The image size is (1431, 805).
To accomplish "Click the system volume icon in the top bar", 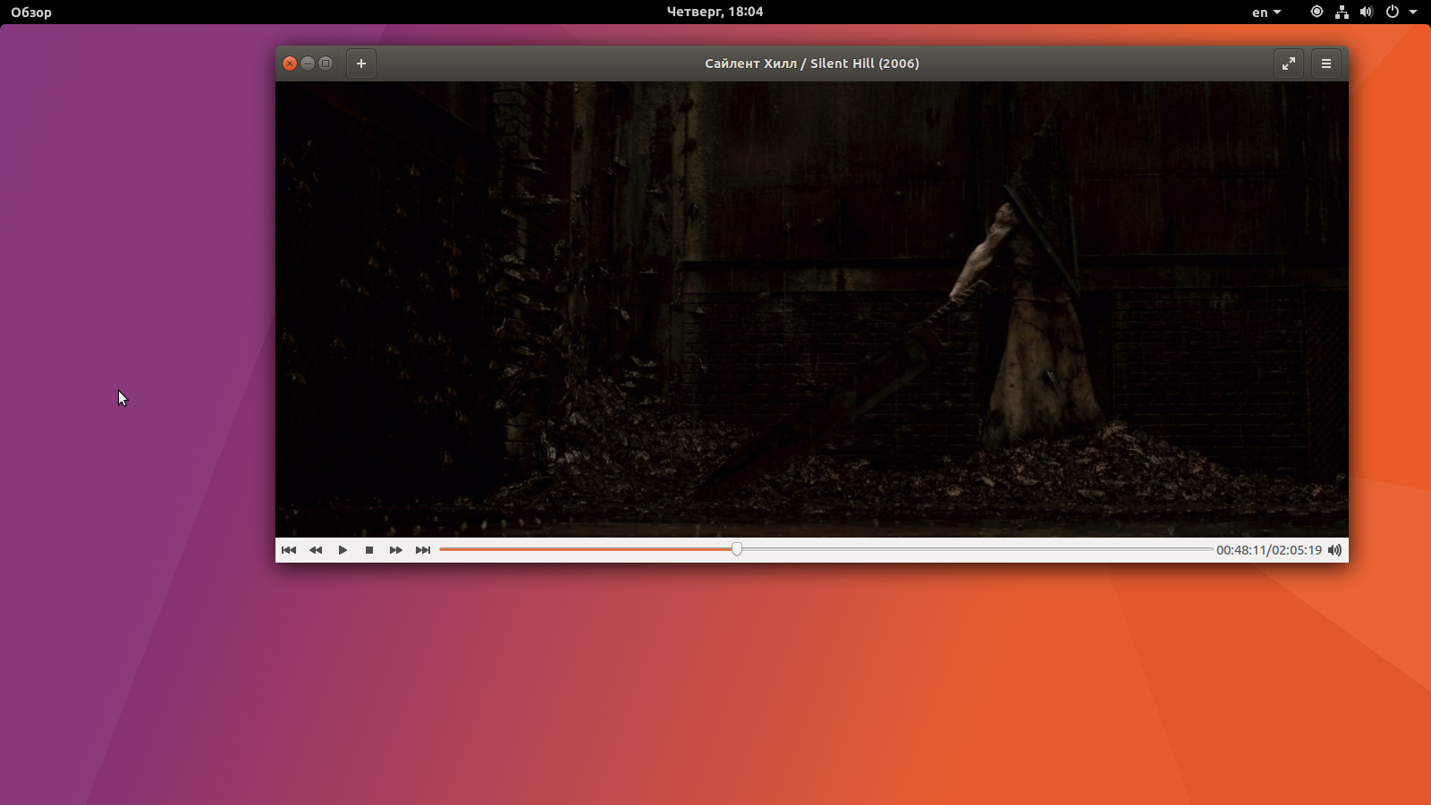I will click(x=1365, y=12).
